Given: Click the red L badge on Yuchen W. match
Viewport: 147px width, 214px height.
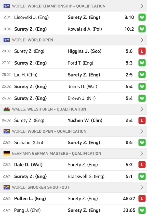Looking at the screenshot, I should point(142,120).
